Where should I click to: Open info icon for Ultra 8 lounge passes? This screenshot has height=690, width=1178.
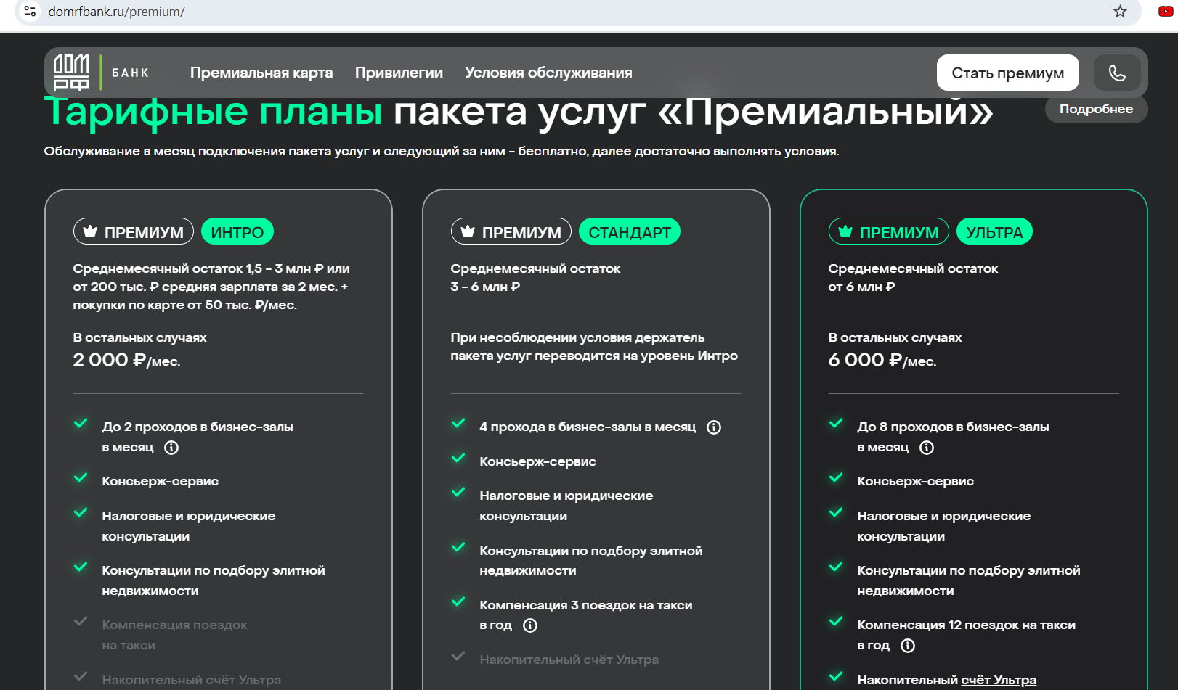coord(927,448)
